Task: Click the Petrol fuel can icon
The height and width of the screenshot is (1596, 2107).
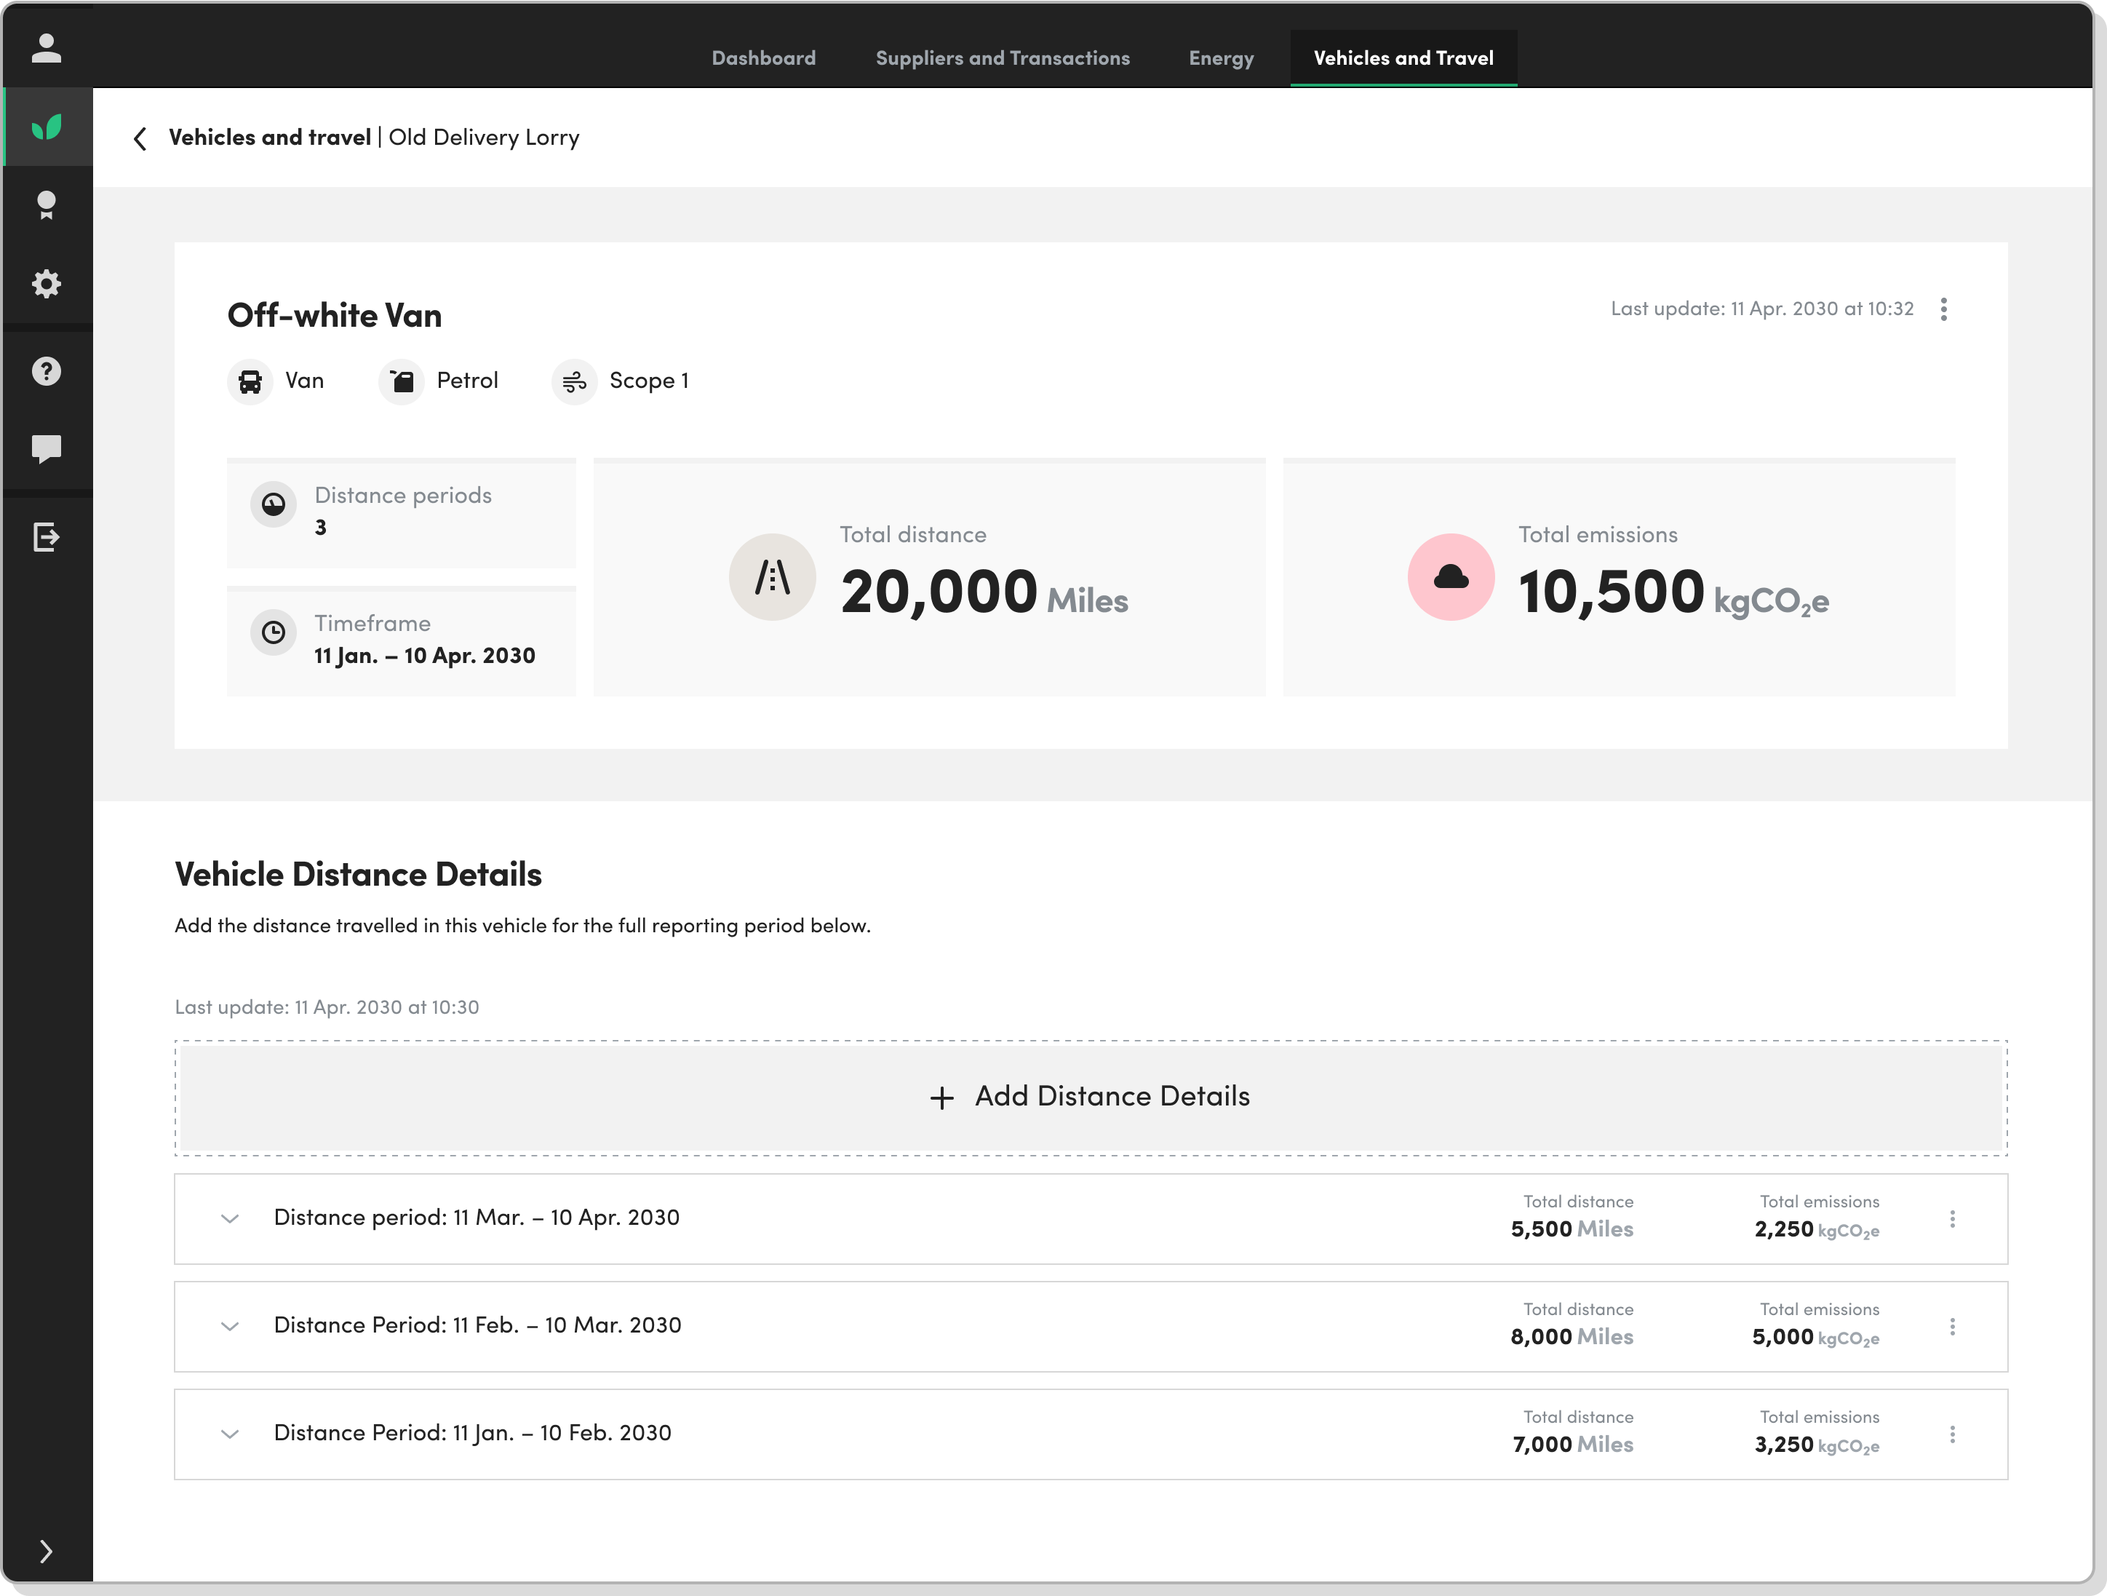Action: pyautogui.click(x=402, y=381)
